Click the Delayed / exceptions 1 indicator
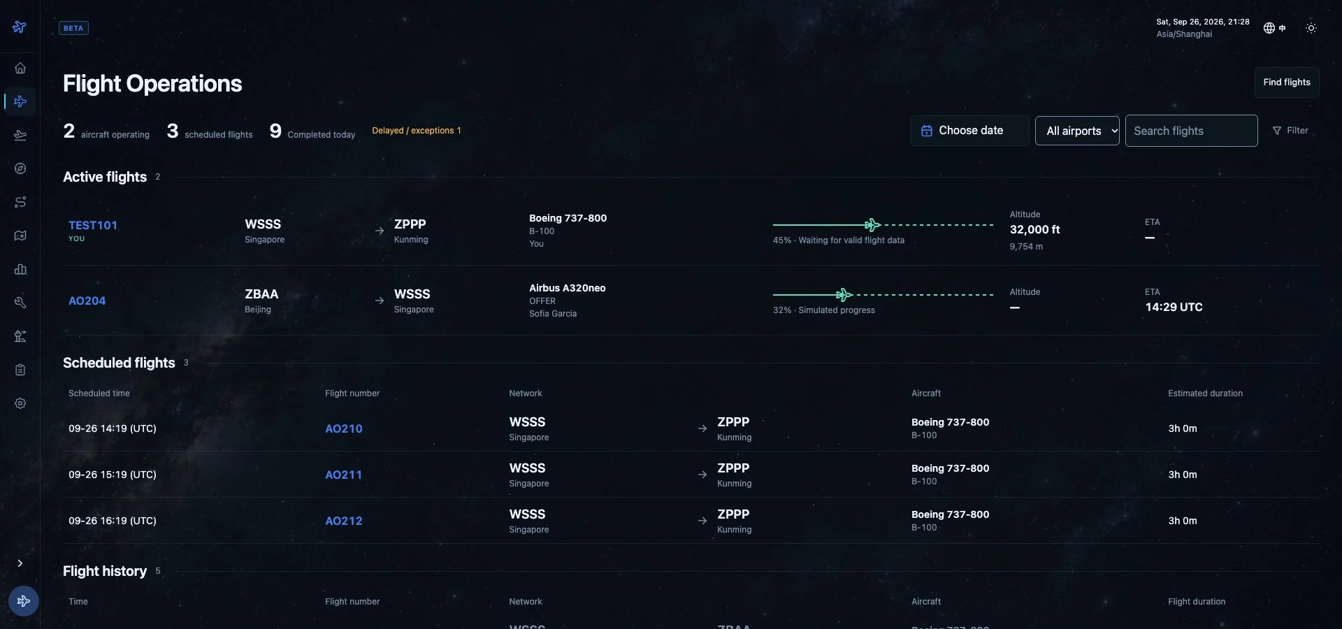The image size is (1342, 629). point(417,131)
